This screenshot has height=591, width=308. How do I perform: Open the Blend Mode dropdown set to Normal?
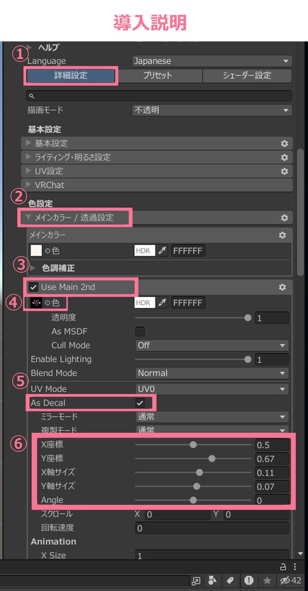coord(212,373)
